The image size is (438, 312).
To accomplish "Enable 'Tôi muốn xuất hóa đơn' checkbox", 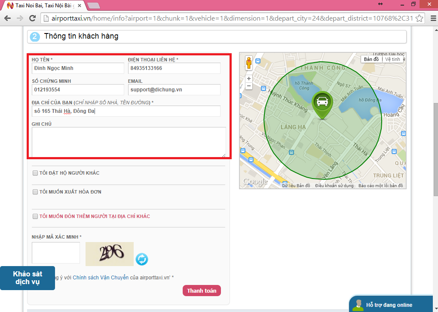I will point(35,192).
